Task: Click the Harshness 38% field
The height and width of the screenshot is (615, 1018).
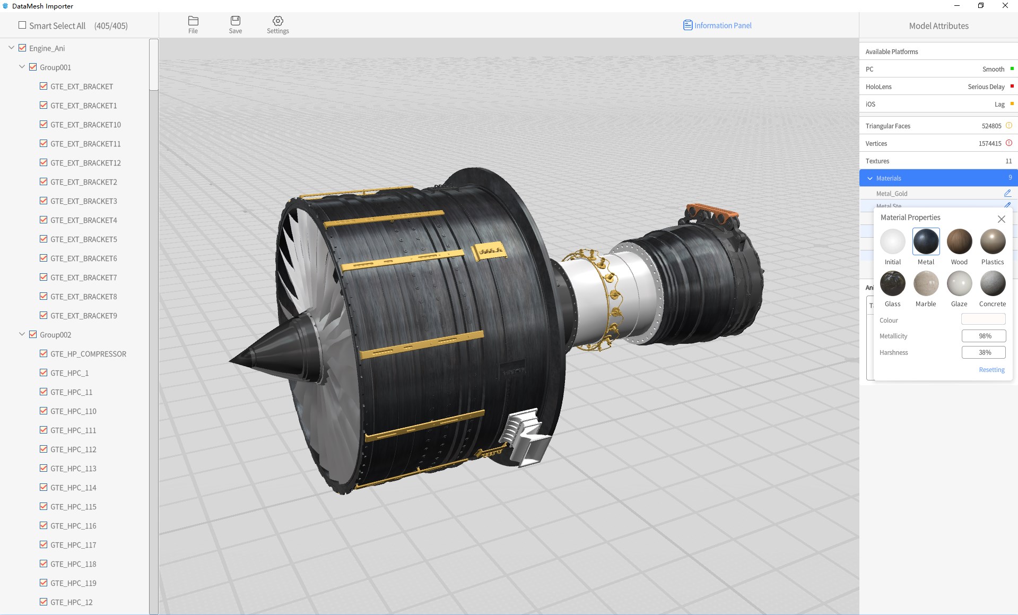Action: 984,352
